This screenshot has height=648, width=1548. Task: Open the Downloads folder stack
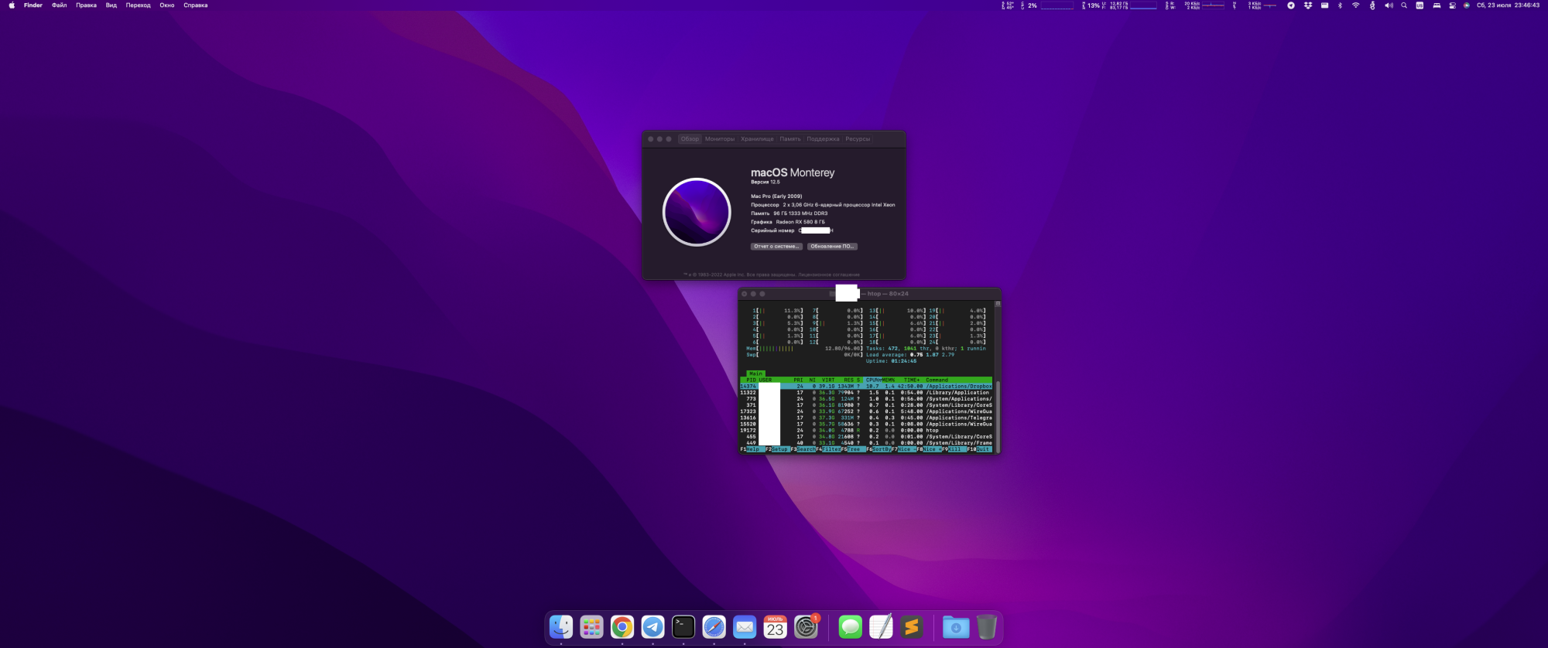[955, 627]
